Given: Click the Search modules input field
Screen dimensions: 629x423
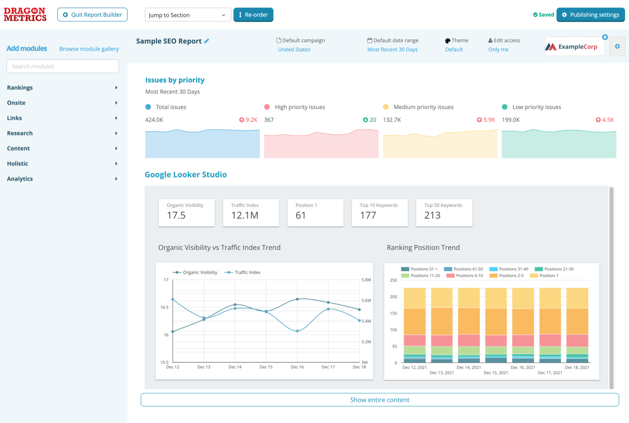Looking at the screenshot, I should (62, 66).
